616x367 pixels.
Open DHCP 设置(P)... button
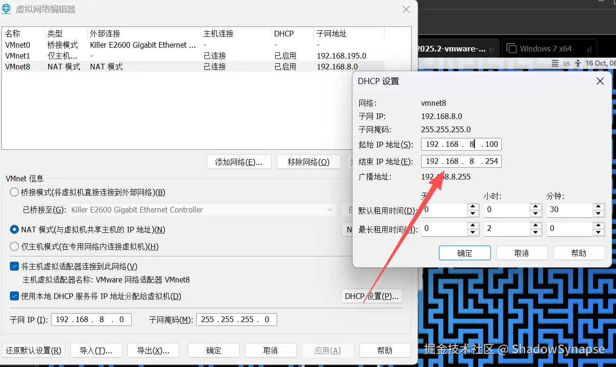(371, 296)
